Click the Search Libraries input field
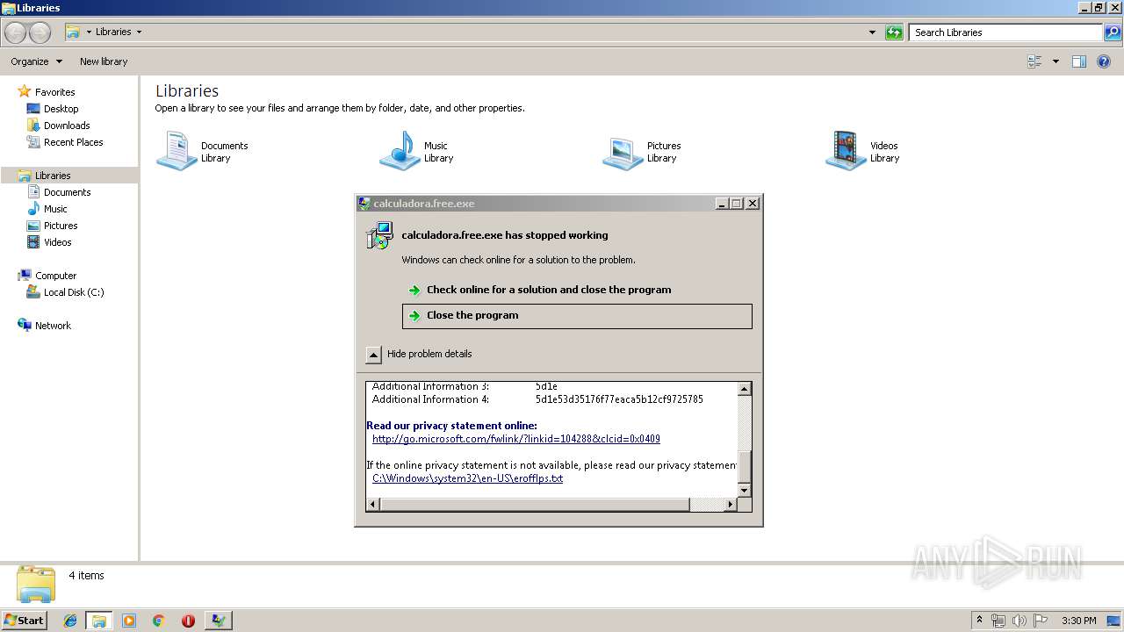Image resolution: width=1124 pixels, height=632 pixels. pyautogui.click(x=1005, y=32)
